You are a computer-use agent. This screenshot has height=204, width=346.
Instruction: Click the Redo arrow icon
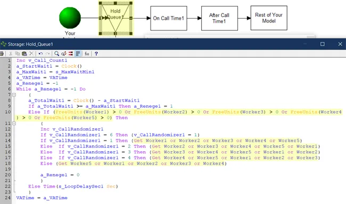[48, 54]
